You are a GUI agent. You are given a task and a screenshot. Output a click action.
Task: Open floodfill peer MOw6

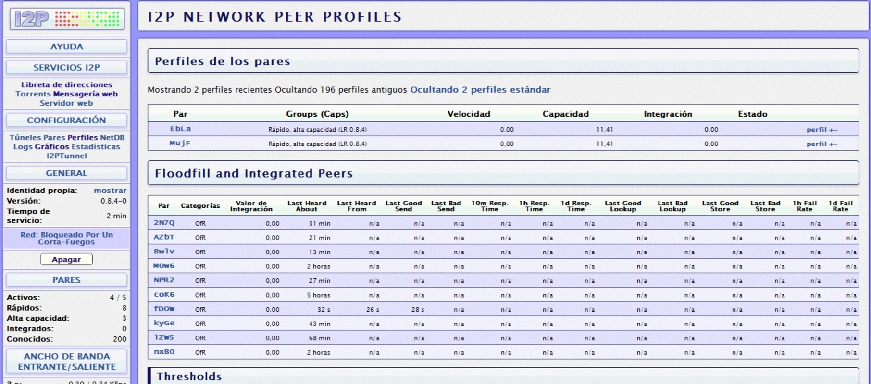click(164, 266)
